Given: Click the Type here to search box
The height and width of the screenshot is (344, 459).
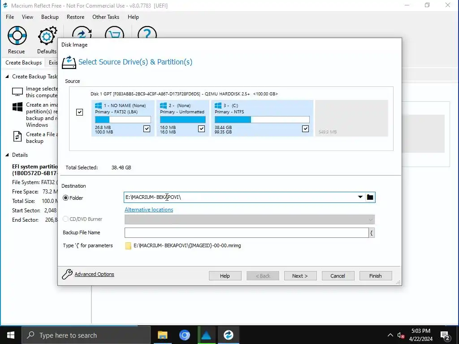Looking at the screenshot, I should [x=86, y=335].
